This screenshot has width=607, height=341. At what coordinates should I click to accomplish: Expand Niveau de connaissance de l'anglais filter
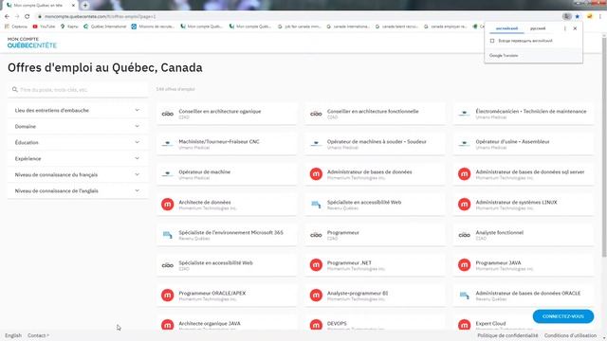(78, 190)
